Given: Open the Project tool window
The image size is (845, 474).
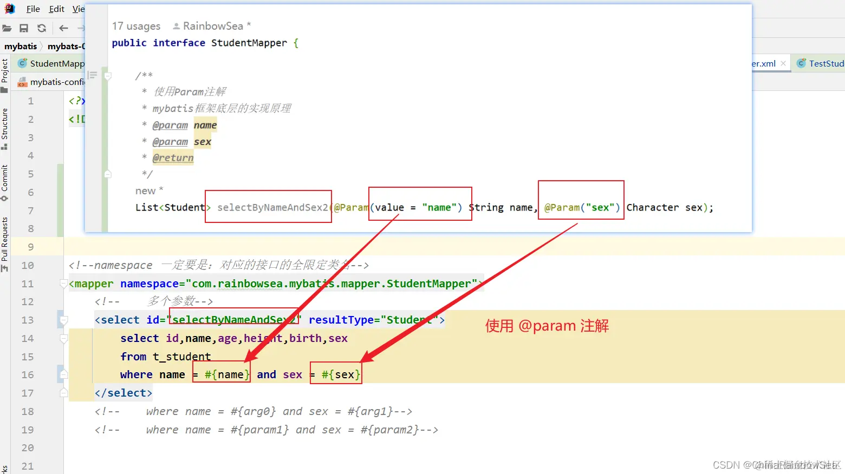Looking at the screenshot, I should 5,70.
